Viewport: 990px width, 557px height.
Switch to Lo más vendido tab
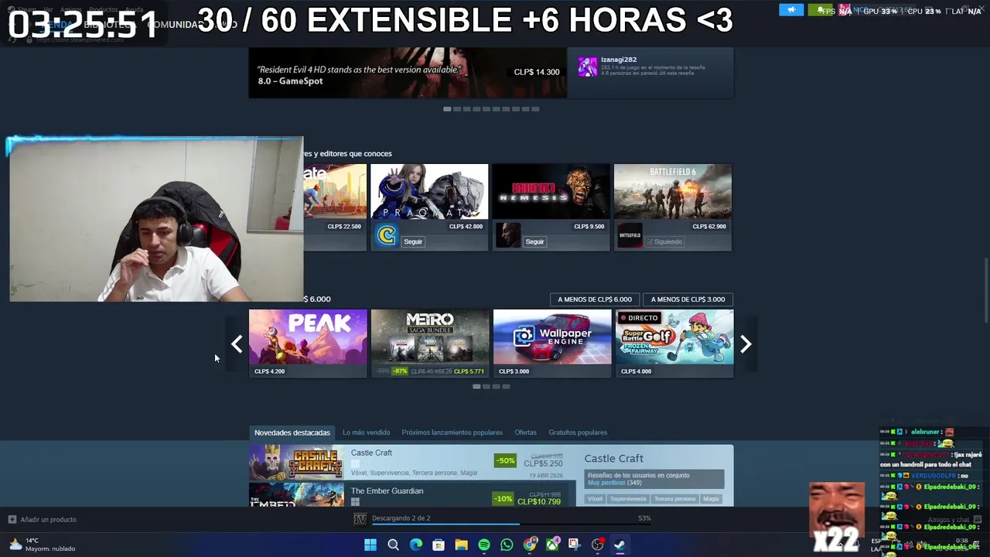(x=366, y=432)
